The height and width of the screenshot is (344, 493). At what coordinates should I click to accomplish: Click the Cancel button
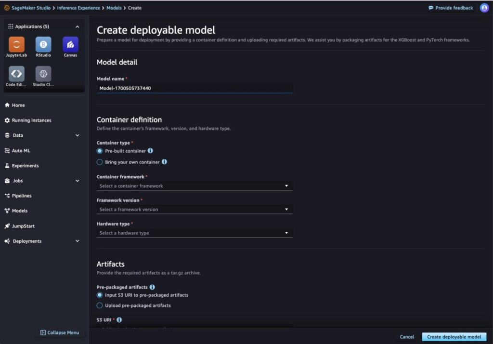[407, 337]
